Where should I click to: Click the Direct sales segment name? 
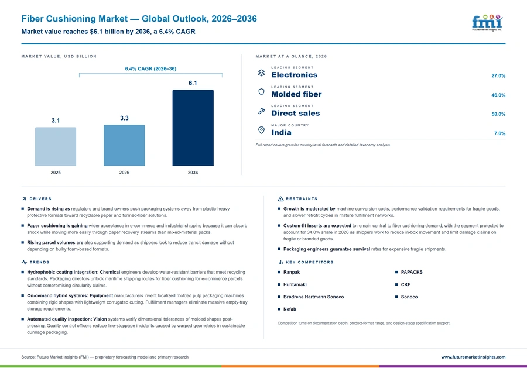pos(296,113)
